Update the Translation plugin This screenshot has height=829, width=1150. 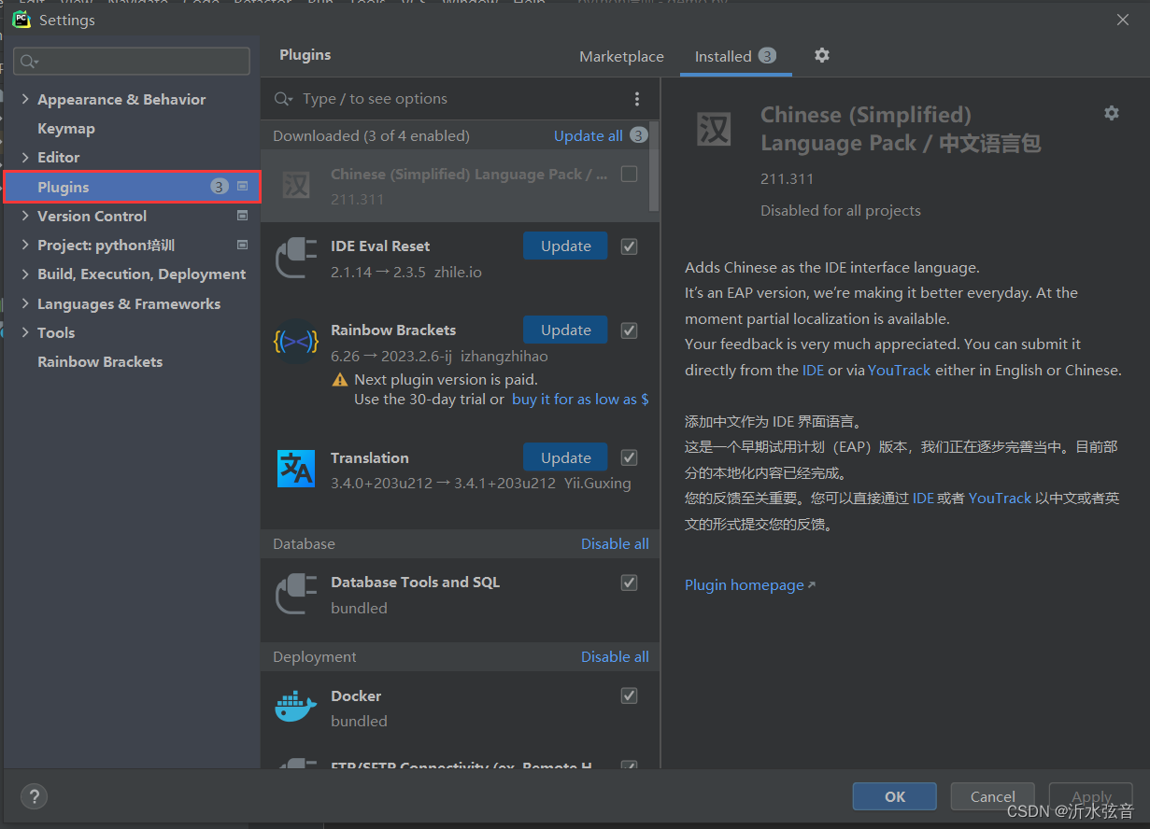[565, 457]
